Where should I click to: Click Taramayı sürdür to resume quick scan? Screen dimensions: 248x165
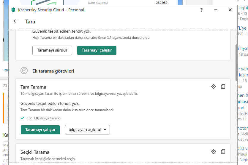(x=52, y=50)
